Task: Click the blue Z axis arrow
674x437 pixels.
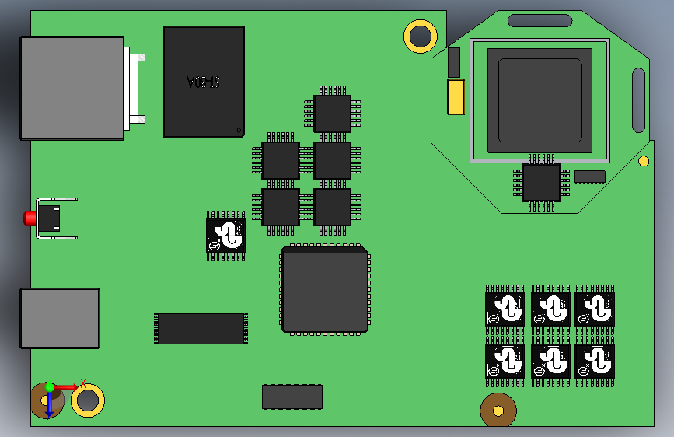Action: pyautogui.click(x=49, y=406)
